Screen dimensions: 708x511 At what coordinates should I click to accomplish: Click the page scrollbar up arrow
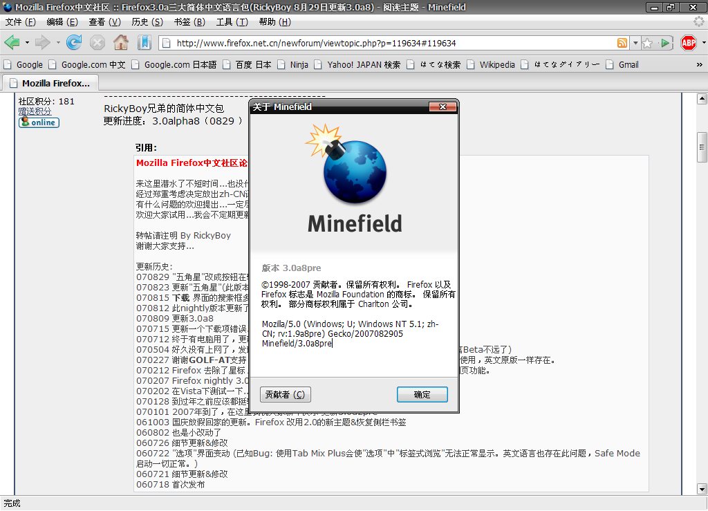(702, 99)
